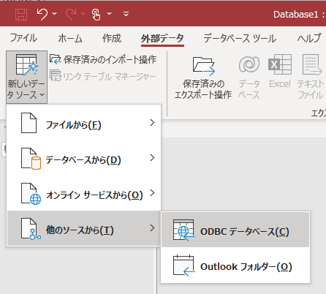Expand the Touch/Mouse mode dropdown arrow
The image size is (326, 294).
pyautogui.click(x=110, y=14)
